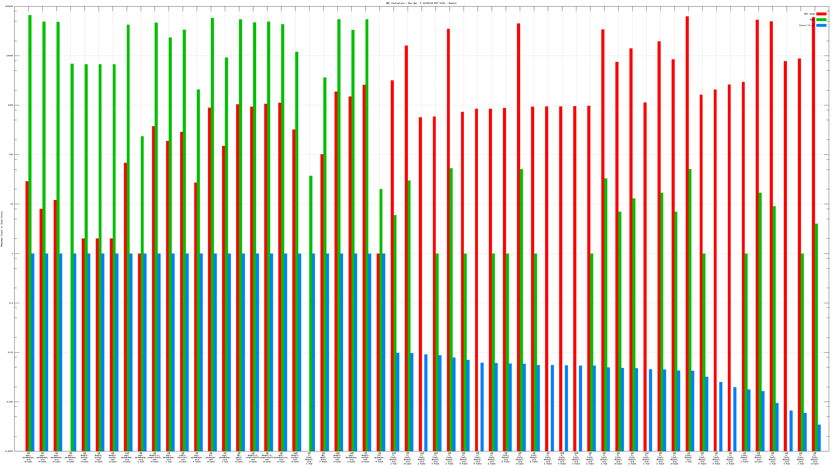Click the 9@ zen.spamhaus.org origin x-axis label

coord(71,457)
